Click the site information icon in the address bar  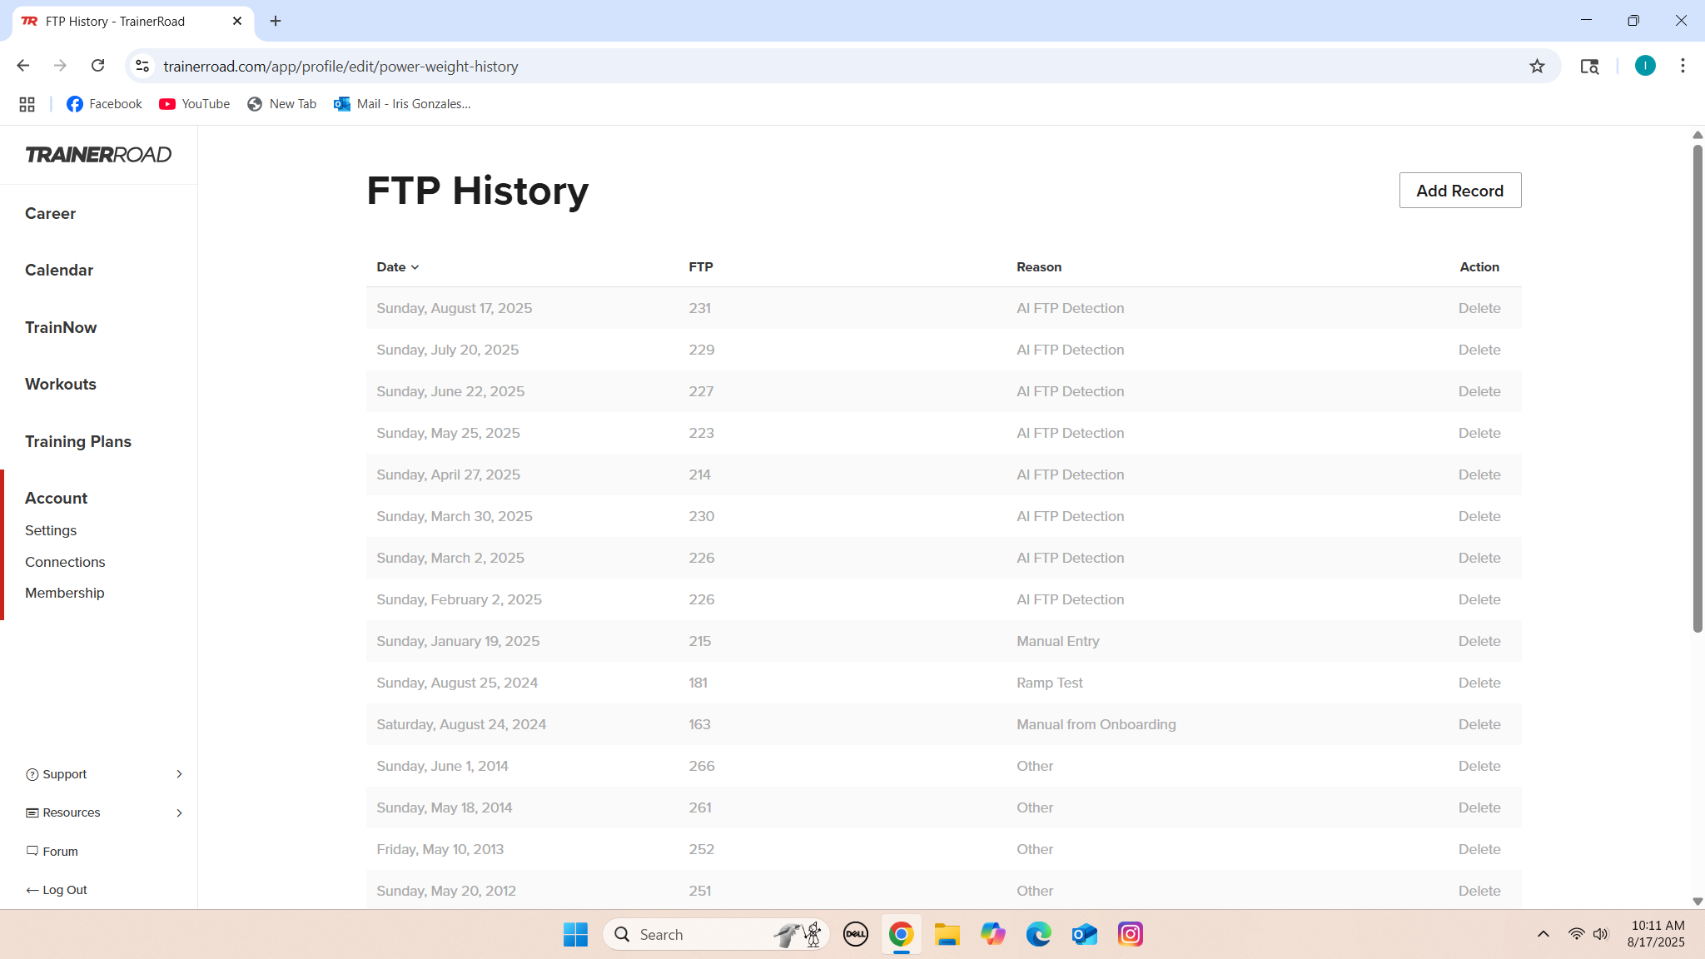[142, 66]
